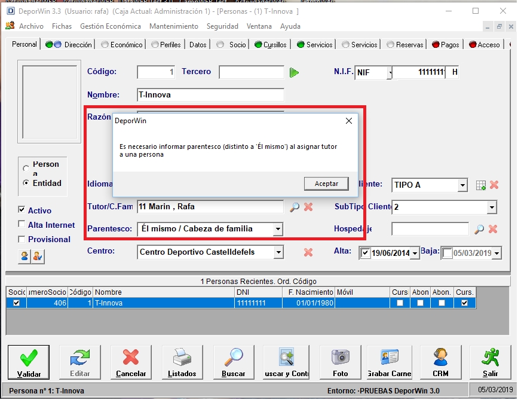Enable the Provisional checkbox
Screen dimensions: 518x400
tap(22, 239)
